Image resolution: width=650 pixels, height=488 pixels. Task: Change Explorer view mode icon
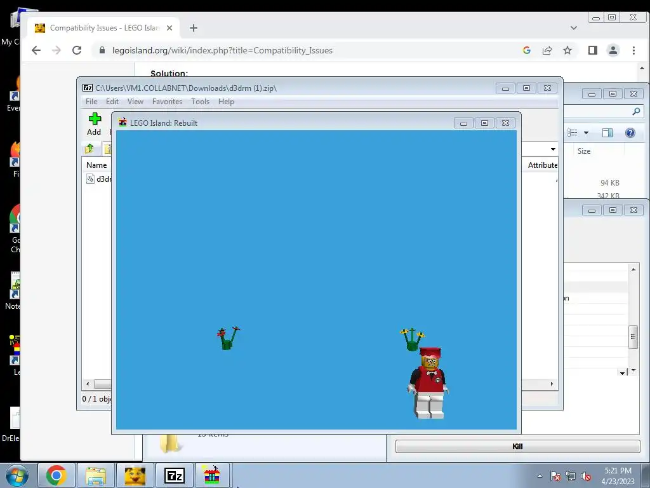tap(573, 133)
